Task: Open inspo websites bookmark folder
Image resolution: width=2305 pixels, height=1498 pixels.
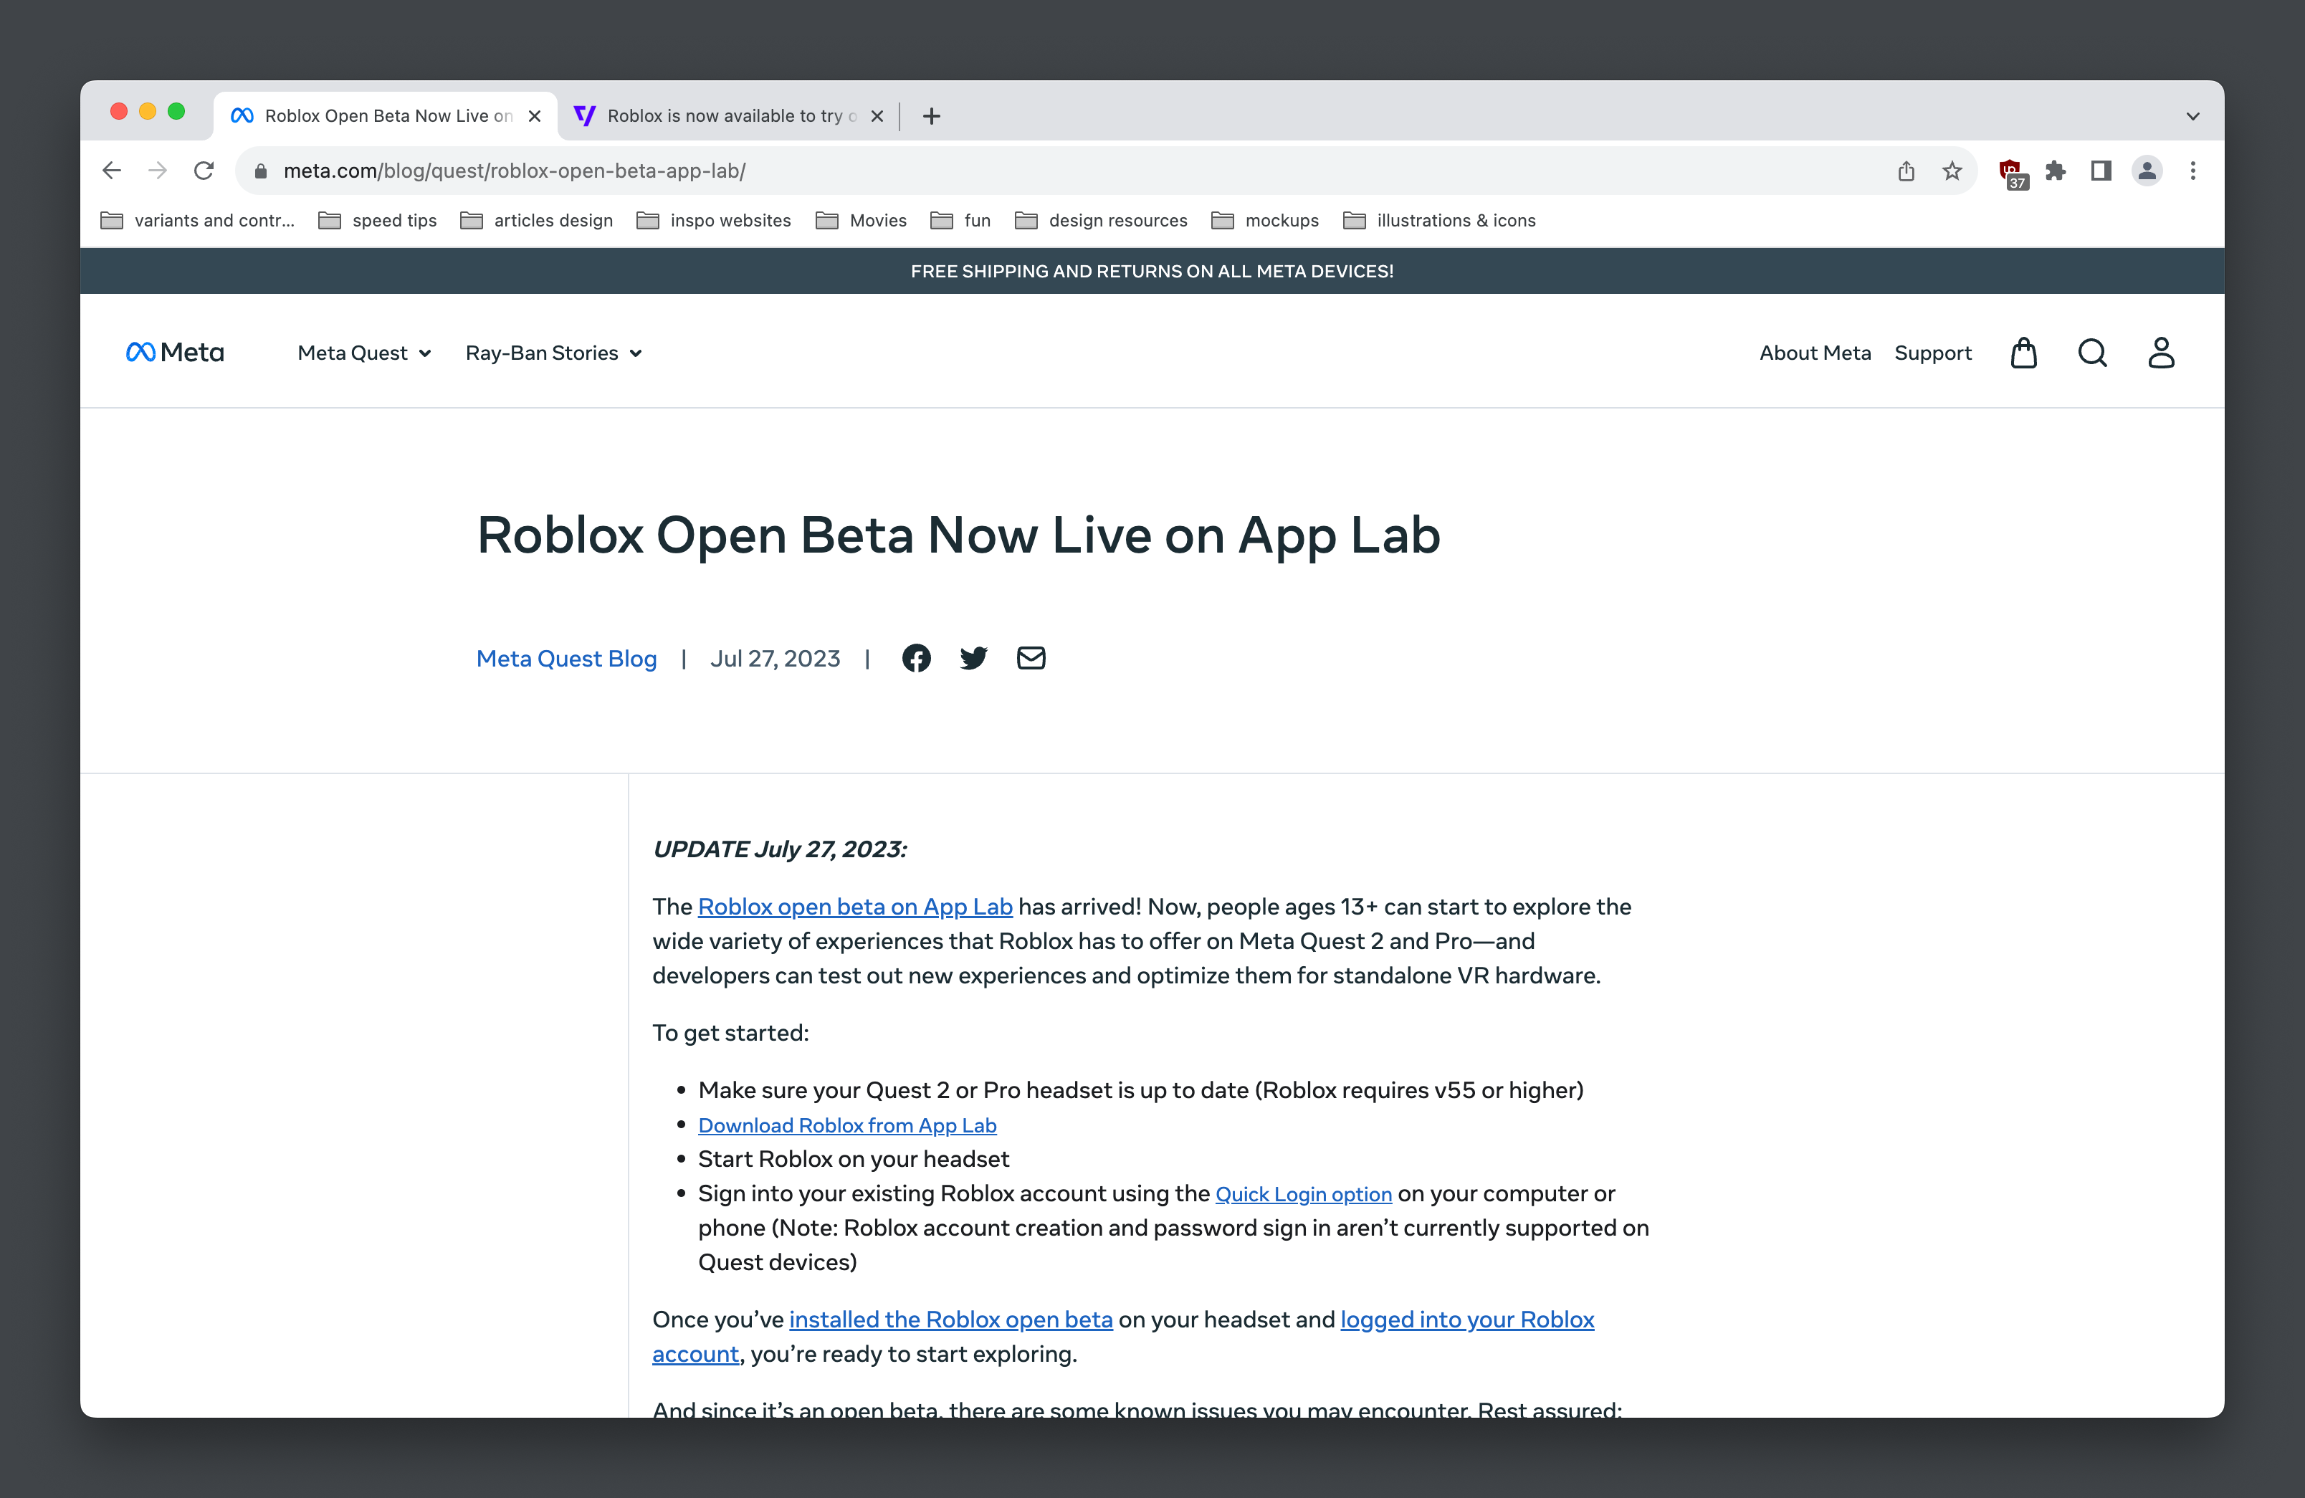Action: point(714,221)
